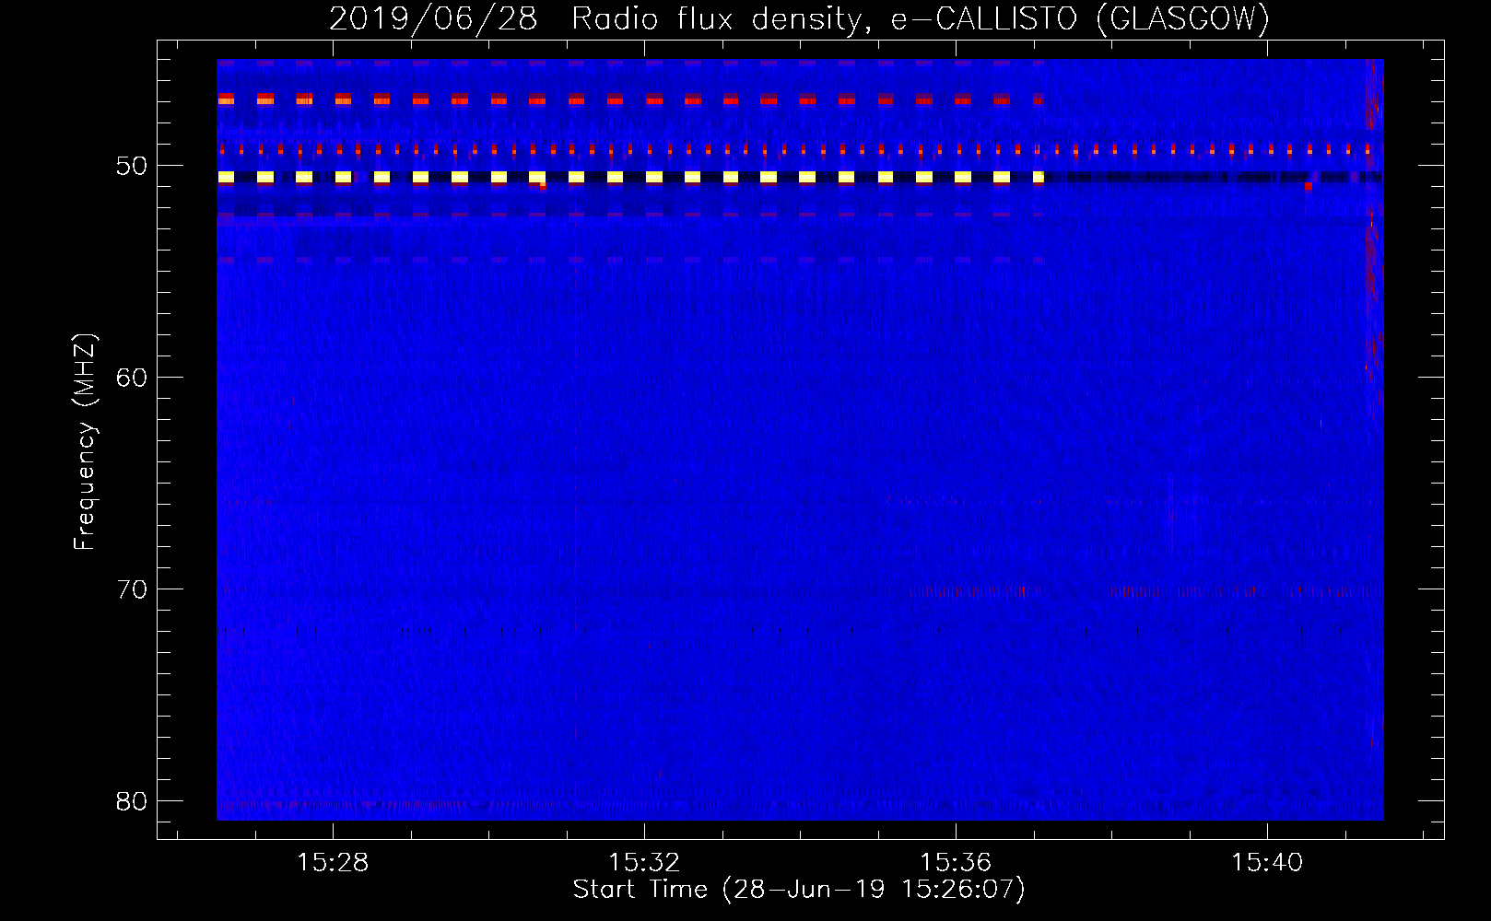Click the 60 frequency tick label
Screen dimensions: 1491x921
(x=132, y=378)
